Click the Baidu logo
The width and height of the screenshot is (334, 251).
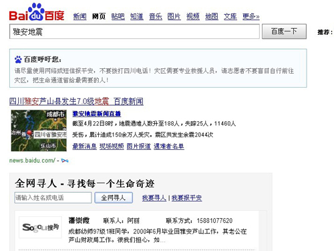click(x=37, y=12)
